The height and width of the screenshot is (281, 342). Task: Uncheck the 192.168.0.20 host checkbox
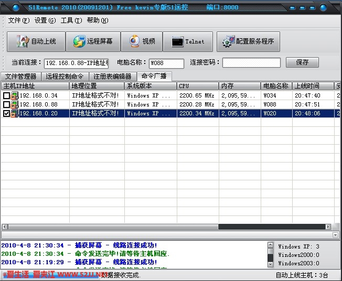tap(6, 113)
